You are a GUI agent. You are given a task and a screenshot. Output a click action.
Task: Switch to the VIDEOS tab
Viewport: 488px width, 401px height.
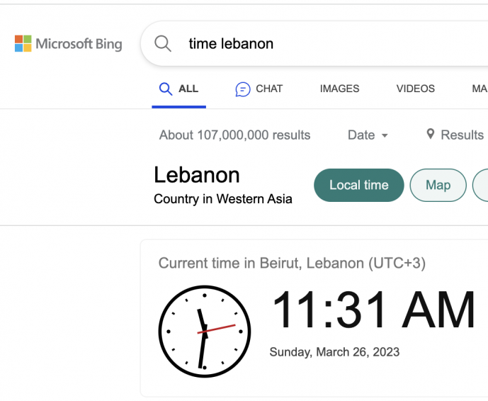click(416, 89)
